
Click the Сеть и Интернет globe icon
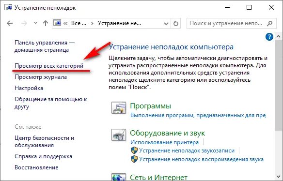click(119, 177)
